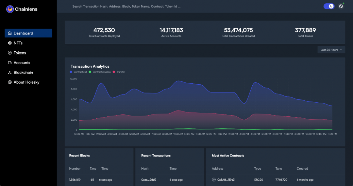Hide the ContractCreation legend series
The image size is (353, 186).
[x=100, y=72]
